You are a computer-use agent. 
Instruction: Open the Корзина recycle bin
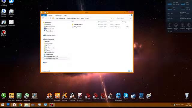(x=187, y=96)
